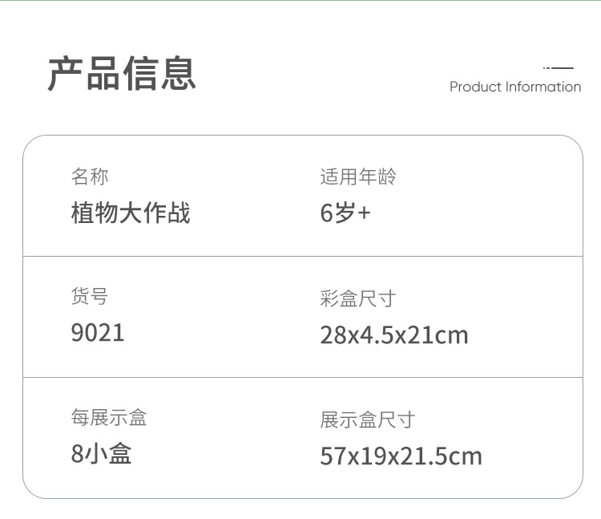Screen dimensions: 601x519
Task: Click the age value 6岁+
Action: [x=345, y=213]
